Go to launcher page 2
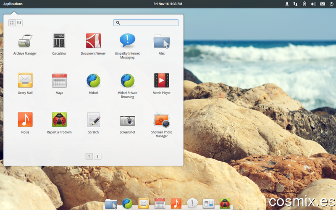Screen dimensions: 336x210 pyautogui.click(x=97, y=156)
